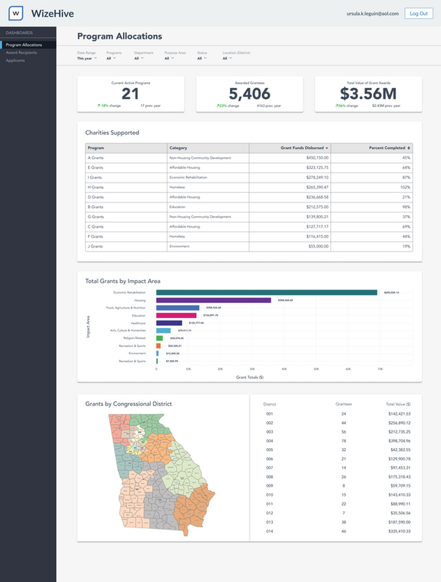Click the Georgia congressional district map
This screenshot has height=582, width=441.
(162, 475)
